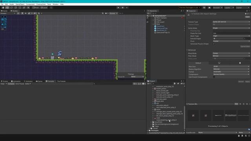Open the Mesh Type dropdown
Image resolution: width=251 pixels, height=141 pixels.
coord(231,36)
